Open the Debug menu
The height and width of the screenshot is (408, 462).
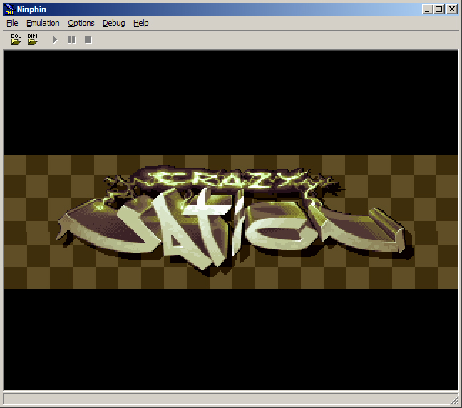[114, 23]
